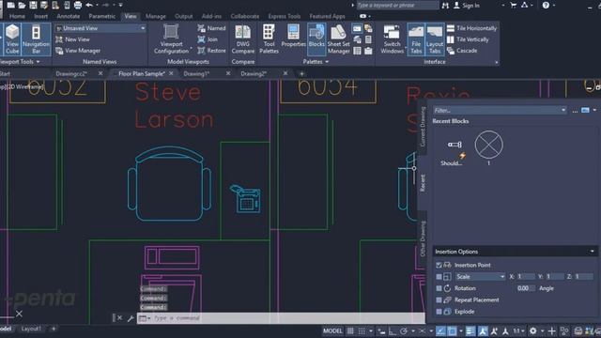The image size is (601, 338).
Task: Click the Blocks palette Filter field
Action: 497,111
